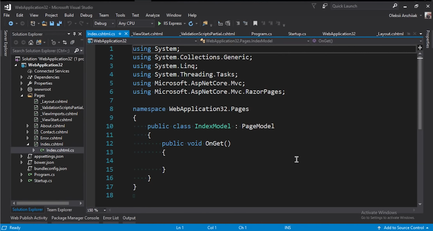Toggle pin on Index.cshtml.cs tab

click(x=120, y=33)
